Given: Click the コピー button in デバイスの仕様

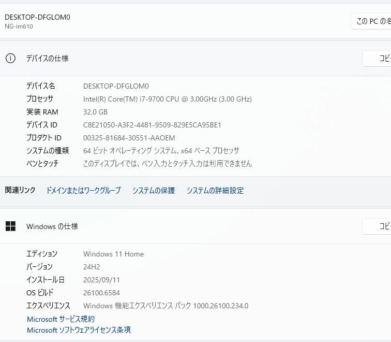Looking at the screenshot, I should [377, 59].
